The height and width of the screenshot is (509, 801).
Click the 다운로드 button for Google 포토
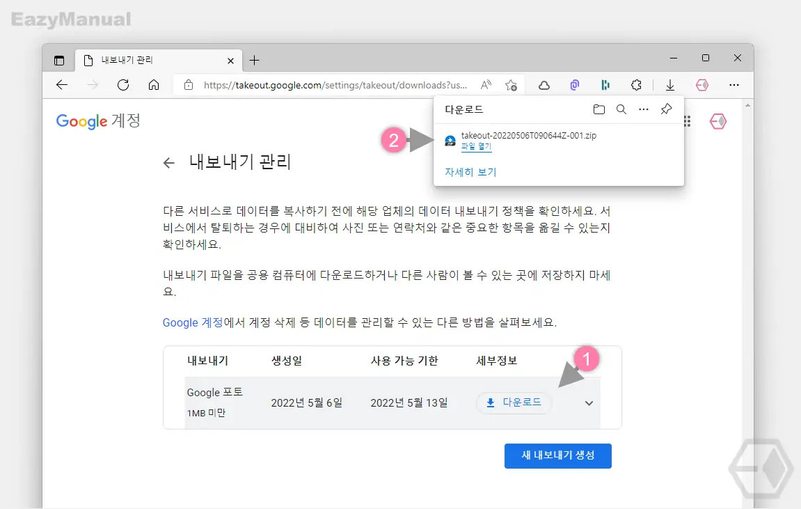514,402
